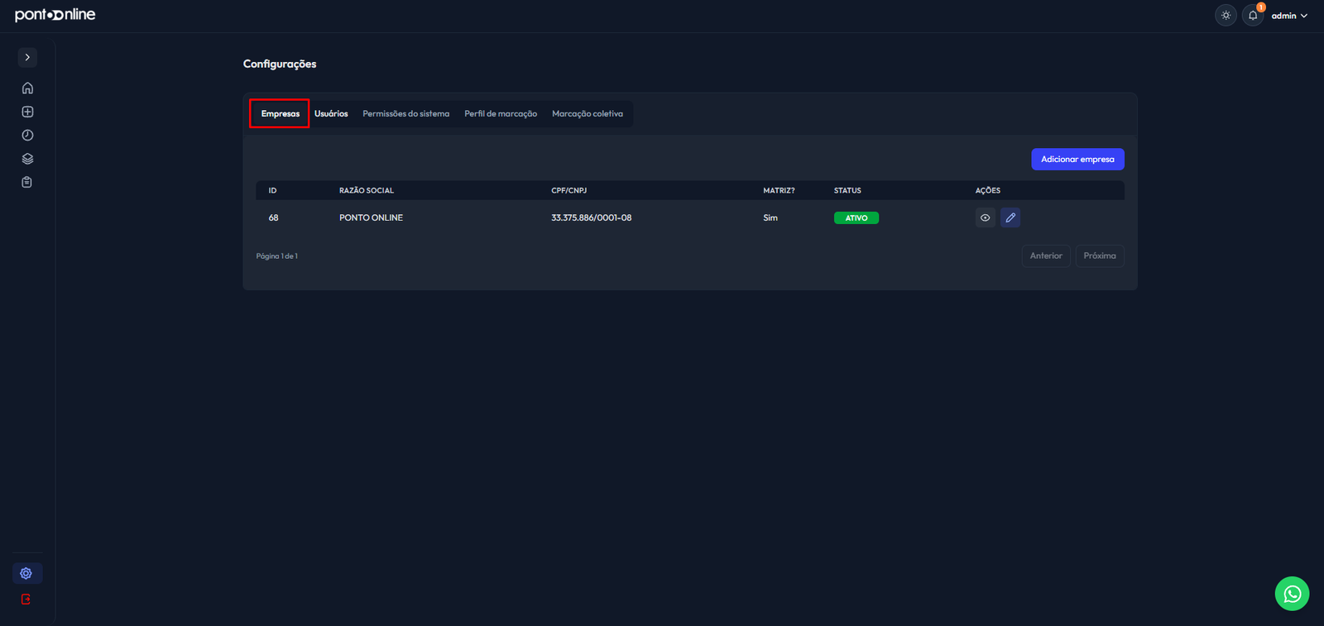Click the Configurações page heading

pos(280,64)
